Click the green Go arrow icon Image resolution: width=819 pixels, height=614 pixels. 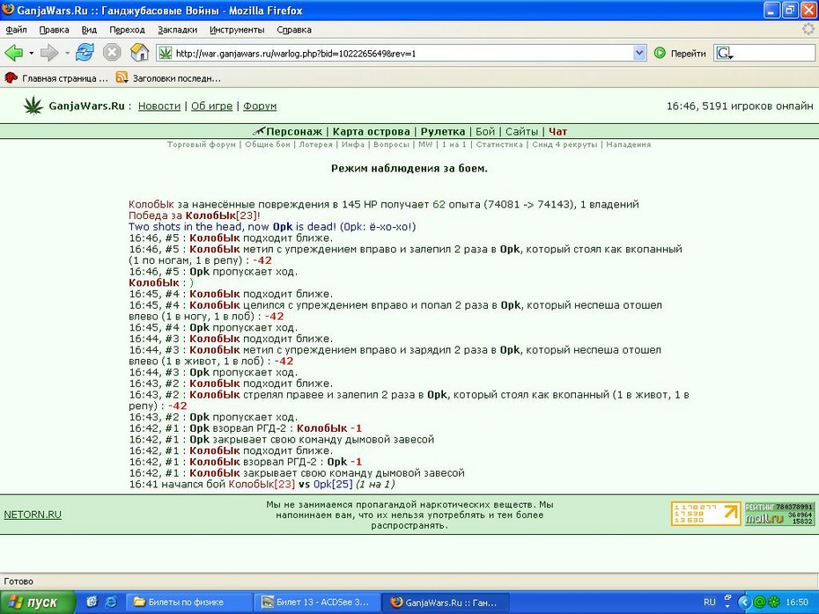click(x=660, y=53)
